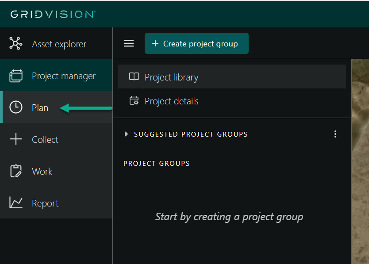Expand Suggested Project Groups triangle
Screen dimensions: 369x264
click(x=127, y=134)
